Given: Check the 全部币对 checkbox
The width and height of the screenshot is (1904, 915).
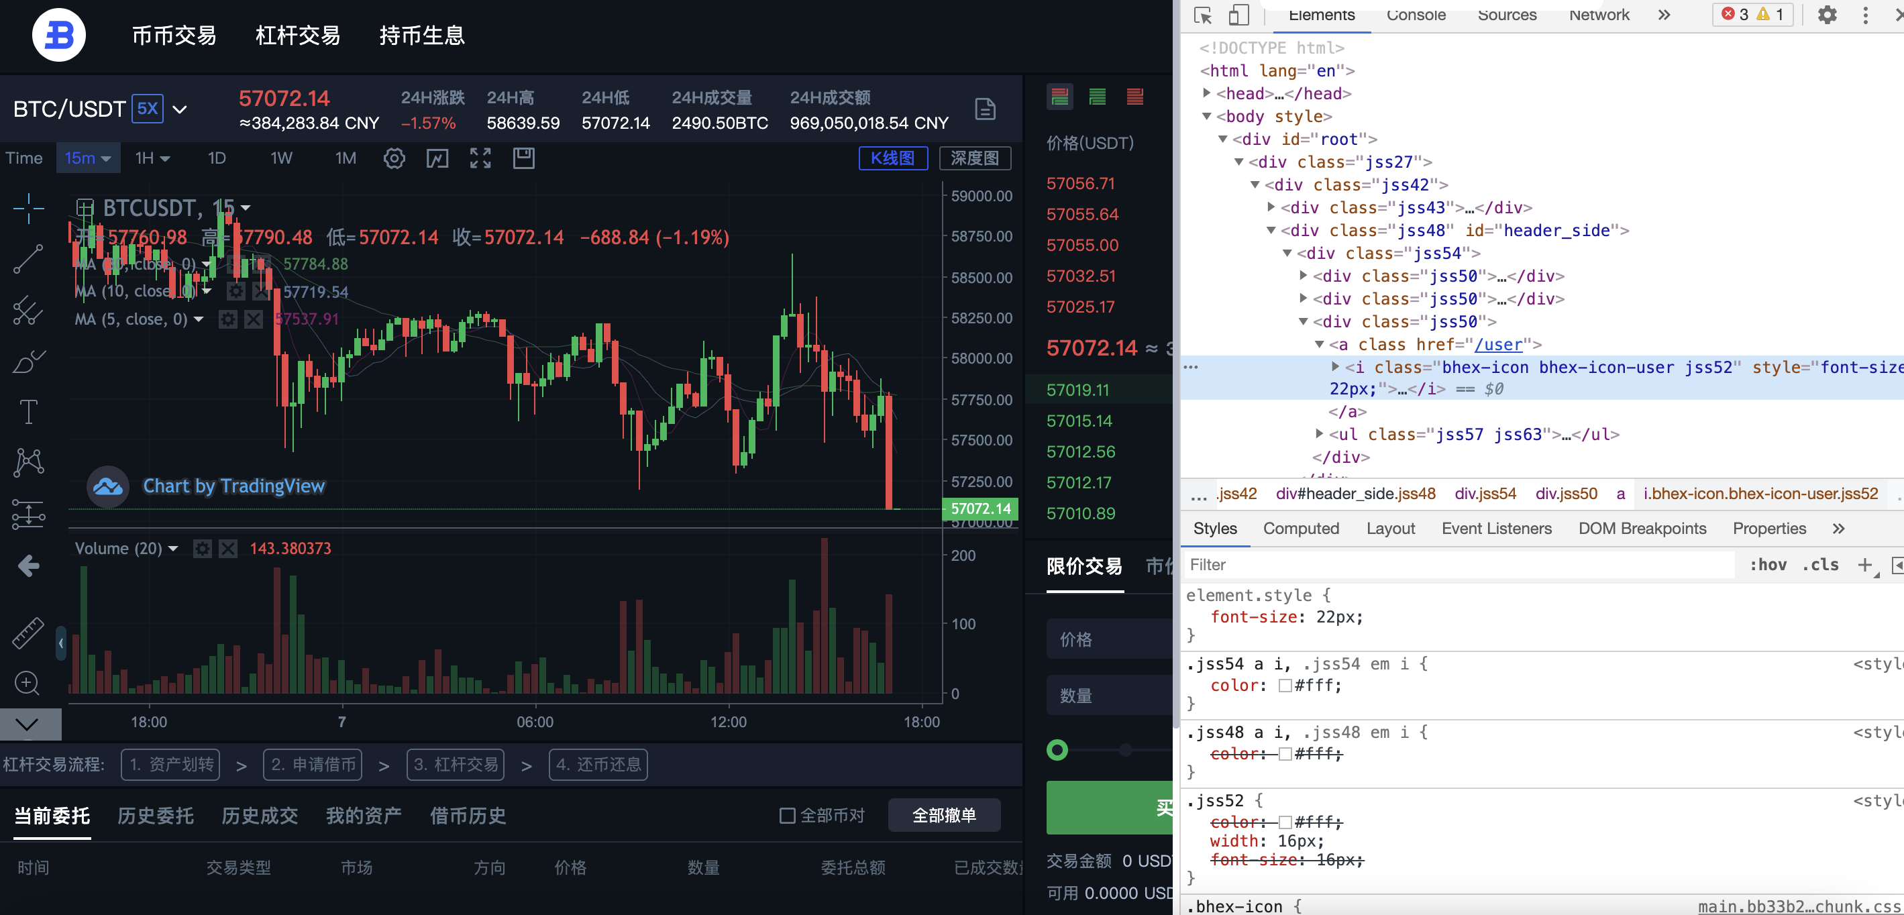Looking at the screenshot, I should click(x=787, y=815).
